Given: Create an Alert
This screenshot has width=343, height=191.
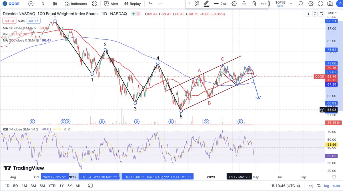Looking at the screenshot, I should (111, 4).
